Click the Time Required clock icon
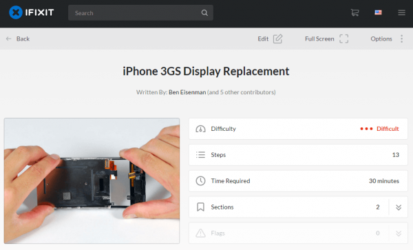413x250 pixels. (x=200, y=181)
